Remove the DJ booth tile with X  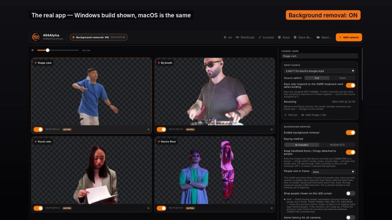tap(272, 130)
